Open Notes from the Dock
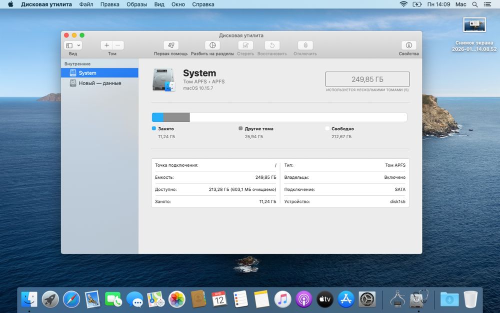The height and width of the screenshot is (313, 500). pyautogui.click(x=261, y=299)
